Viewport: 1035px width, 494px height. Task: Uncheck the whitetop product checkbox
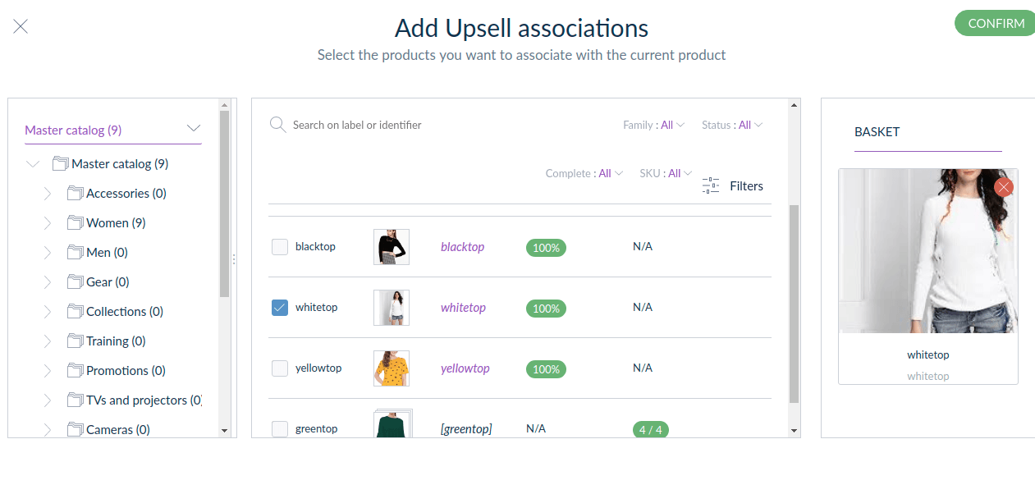(280, 308)
